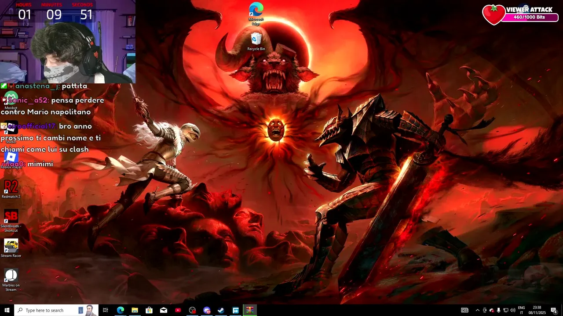Open the Mail app in taskbar
563x316 pixels.
click(x=164, y=310)
